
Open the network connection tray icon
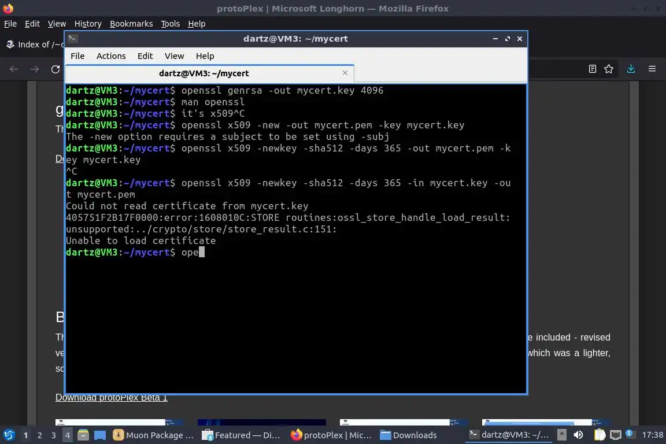[x=616, y=435]
